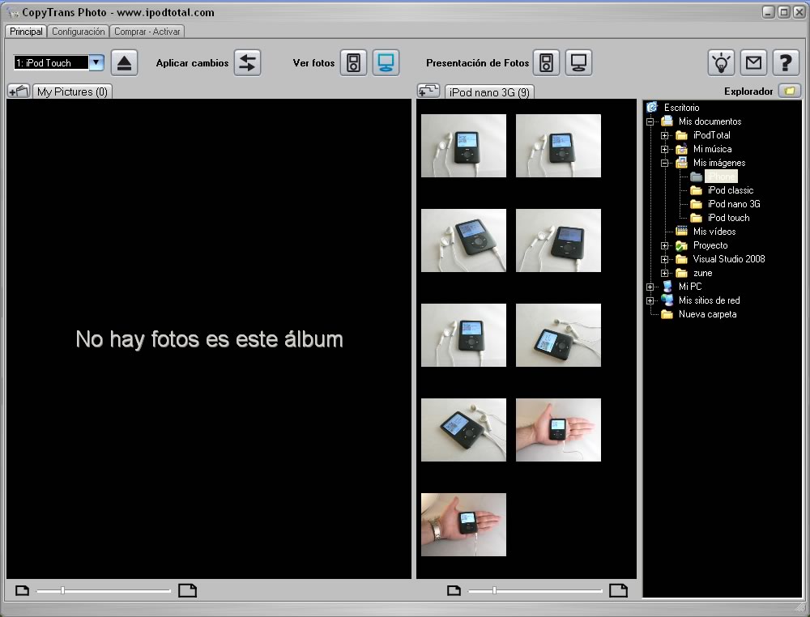Select first iPod nano photo thumbnail
The width and height of the screenshot is (810, 617).
[463, 146]
